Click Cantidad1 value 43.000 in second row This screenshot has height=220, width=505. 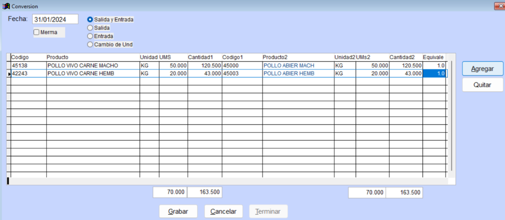[205, 73]
